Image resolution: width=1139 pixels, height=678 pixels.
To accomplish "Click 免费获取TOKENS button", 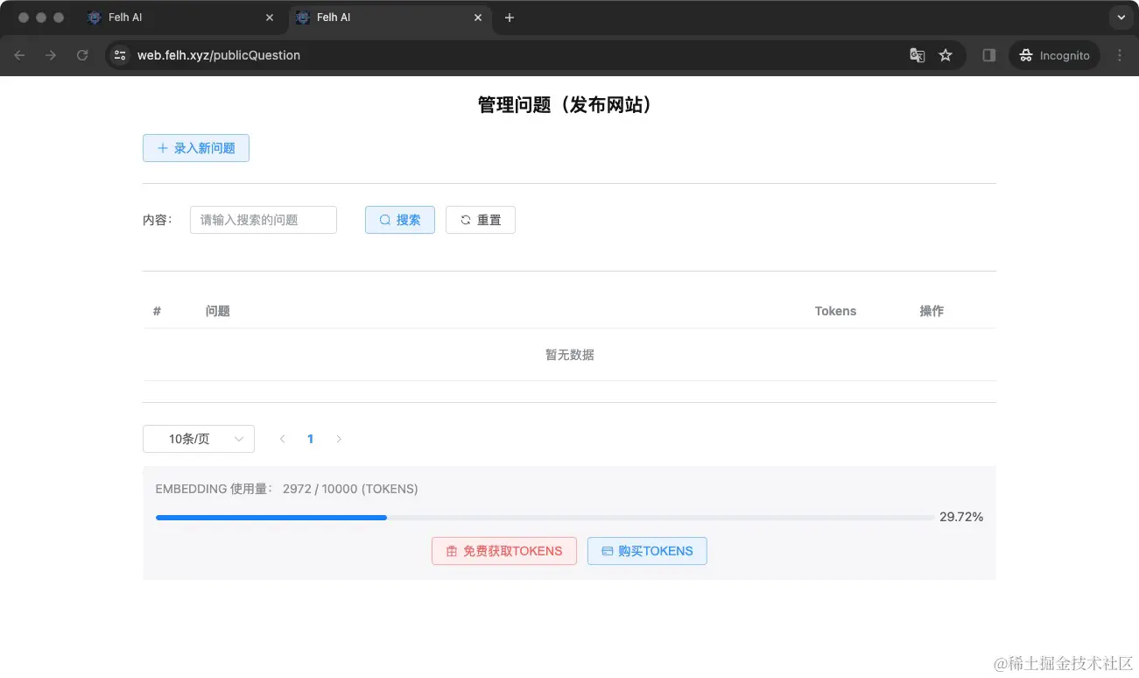I will click(x=504, y=551).
